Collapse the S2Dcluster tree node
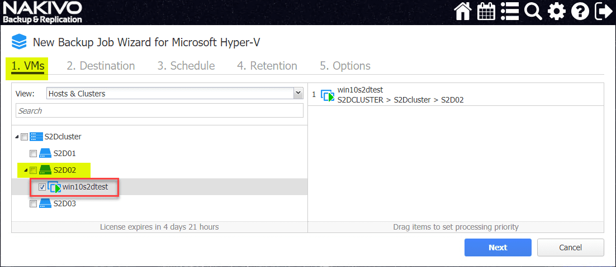Screen dimensions: 616x267 click(x=17, y=137)
